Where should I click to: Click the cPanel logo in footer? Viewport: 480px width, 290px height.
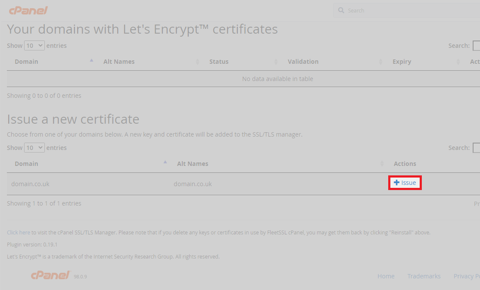pyautogui.click(x=50, y=275)
